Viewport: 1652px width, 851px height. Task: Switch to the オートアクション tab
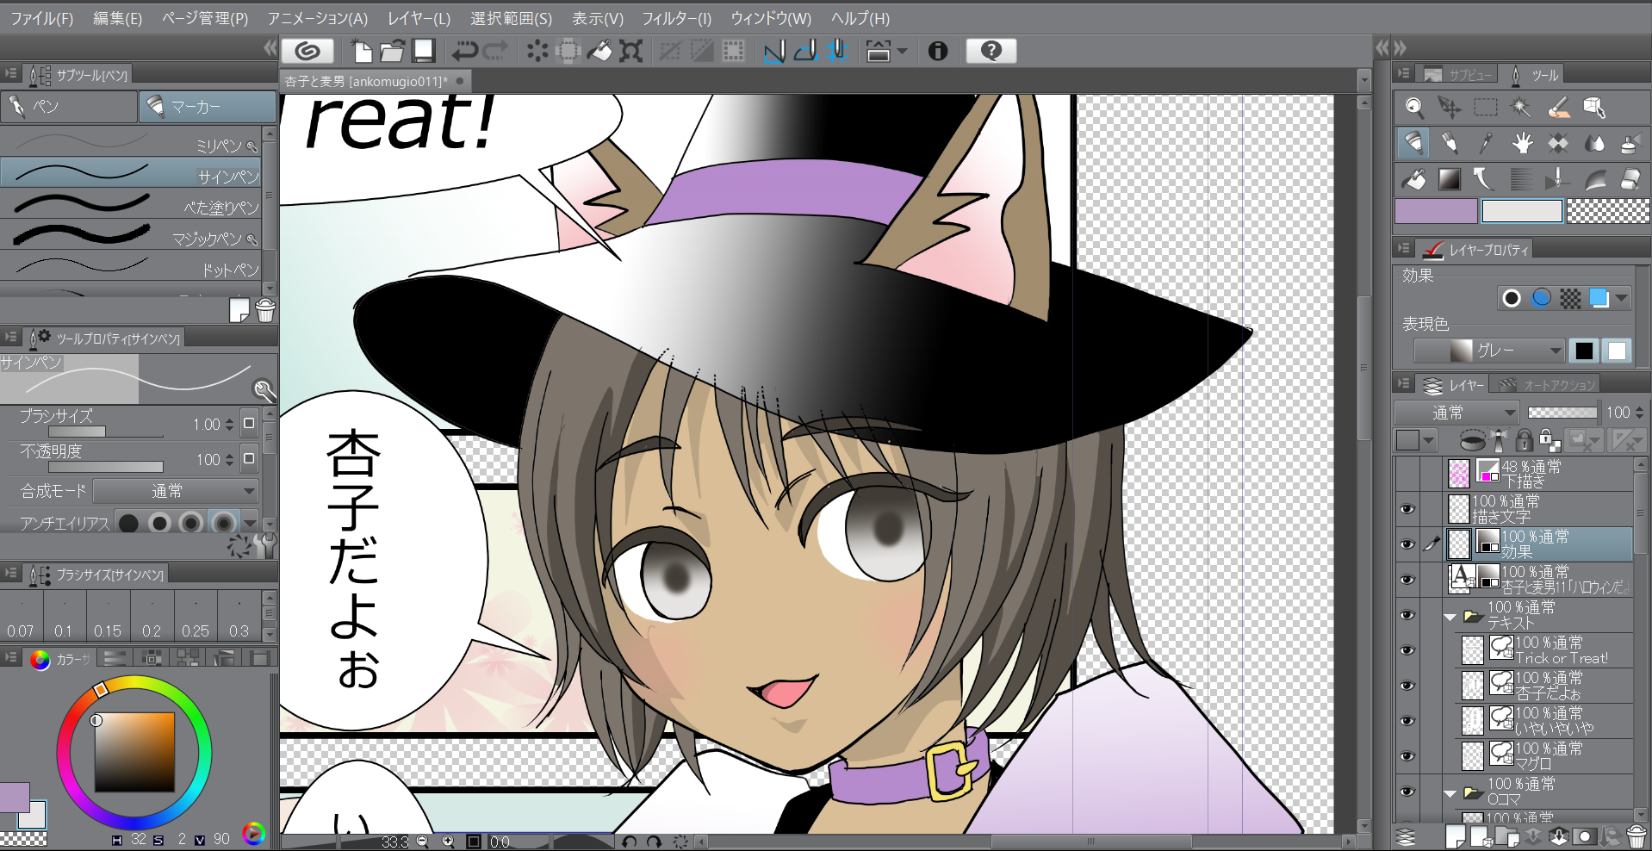click(1548, 385)
